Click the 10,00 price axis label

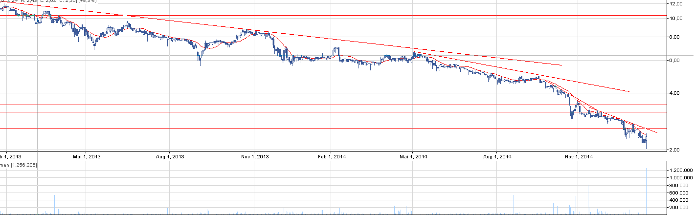tap(678, 19)
